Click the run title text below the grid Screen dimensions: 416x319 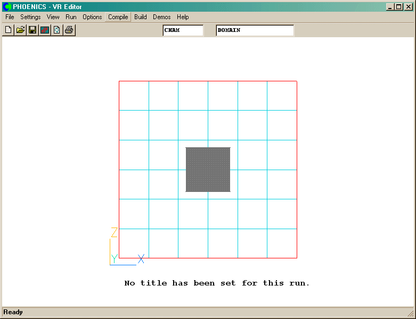pyautogui.click(x=217, y=283)
